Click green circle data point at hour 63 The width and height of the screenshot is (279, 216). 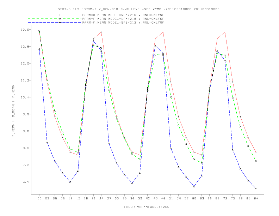(202, 163)
